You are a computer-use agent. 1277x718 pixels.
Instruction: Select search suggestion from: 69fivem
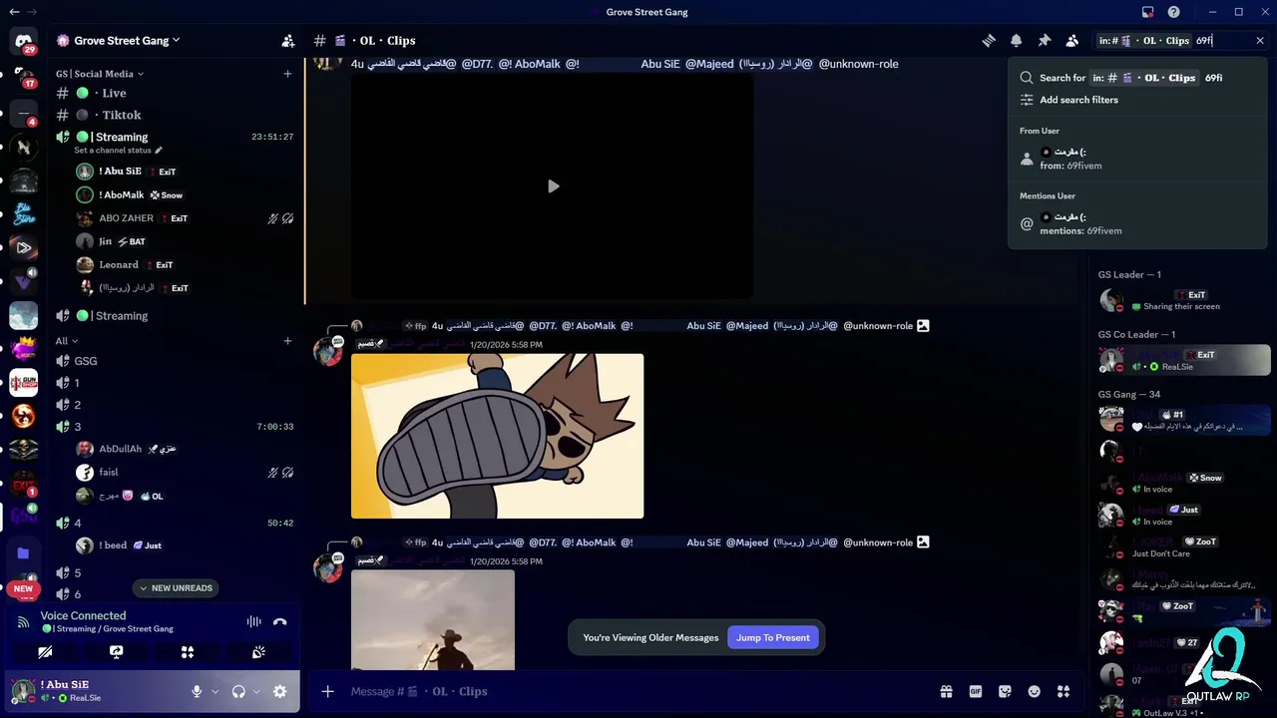pyautogui.click(x=1137, y=159)
